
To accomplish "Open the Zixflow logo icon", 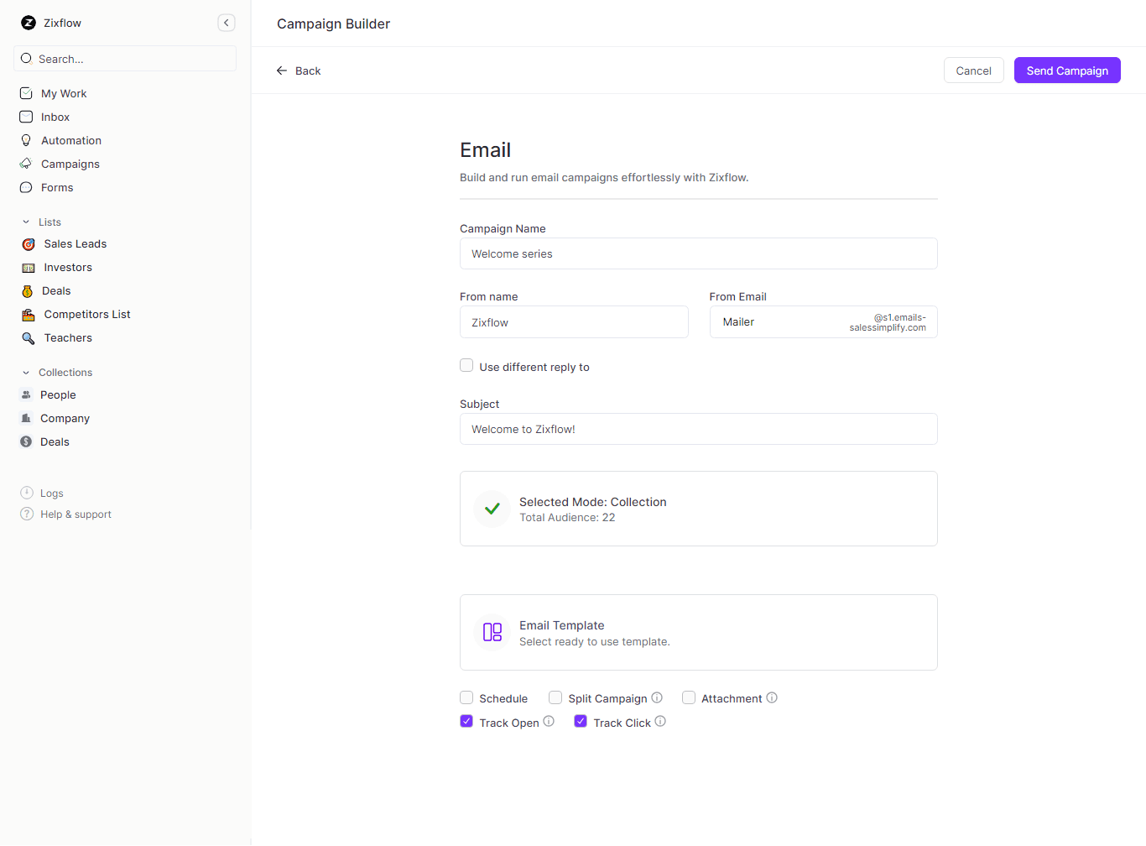I will (x=28, y=23).
